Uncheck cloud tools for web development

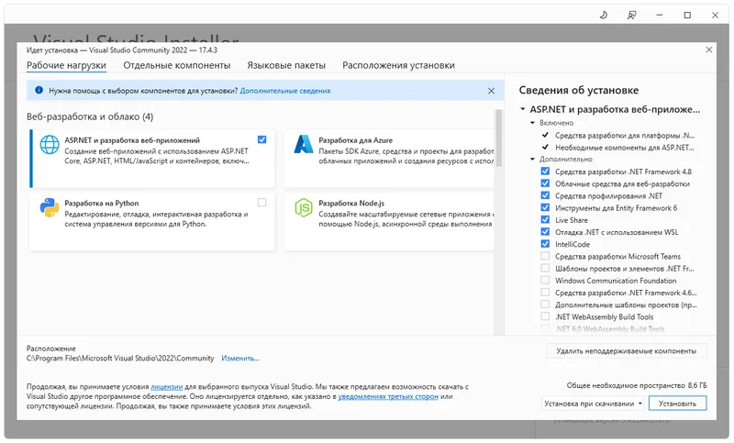tap(545, 183)
